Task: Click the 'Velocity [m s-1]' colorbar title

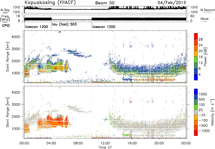Action: [212, 112]
